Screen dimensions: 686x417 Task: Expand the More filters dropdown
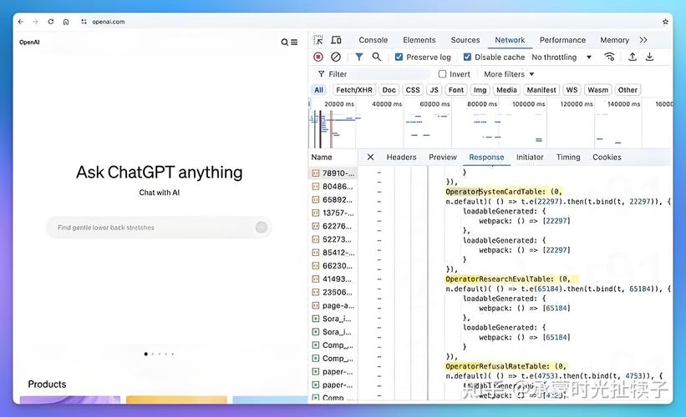[509, 74]
